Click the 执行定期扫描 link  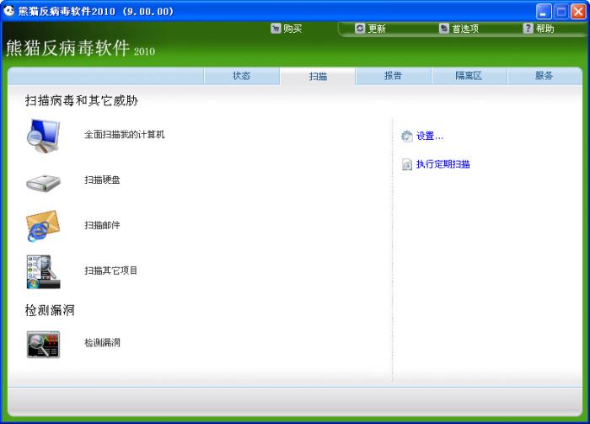pyautogui.click(x=442, y=164)
